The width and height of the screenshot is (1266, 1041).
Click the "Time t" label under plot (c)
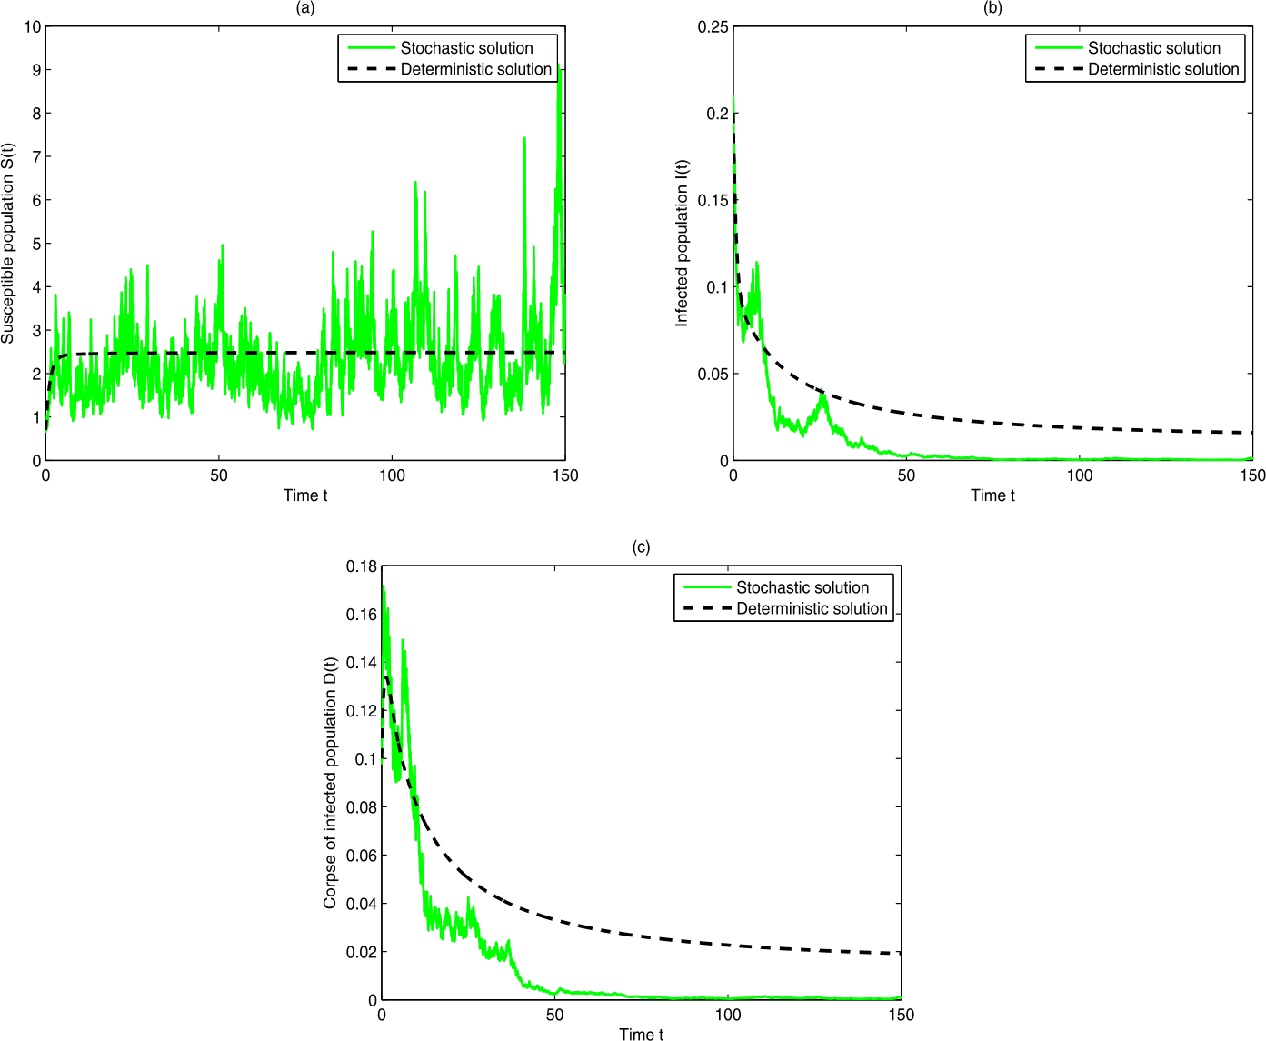pyautogui.click(x=642, y=1035)
